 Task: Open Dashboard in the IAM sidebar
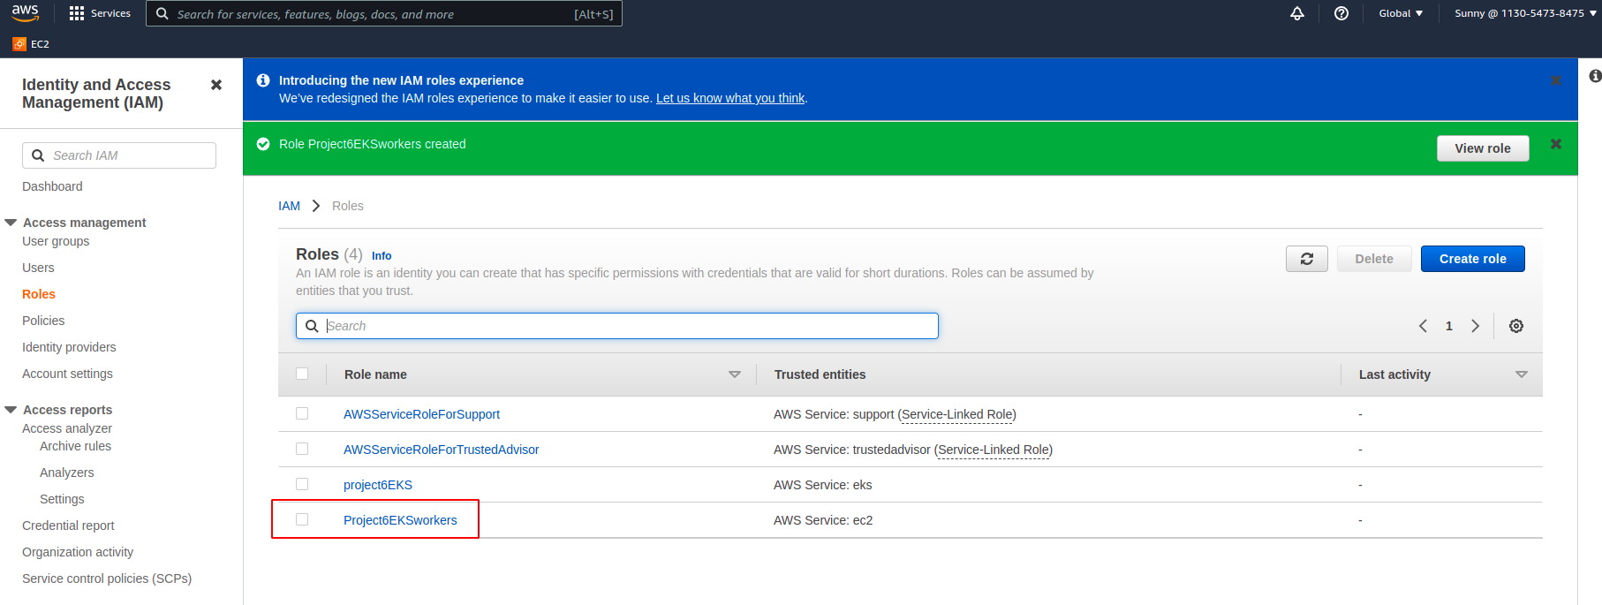[x=52, y=186]
